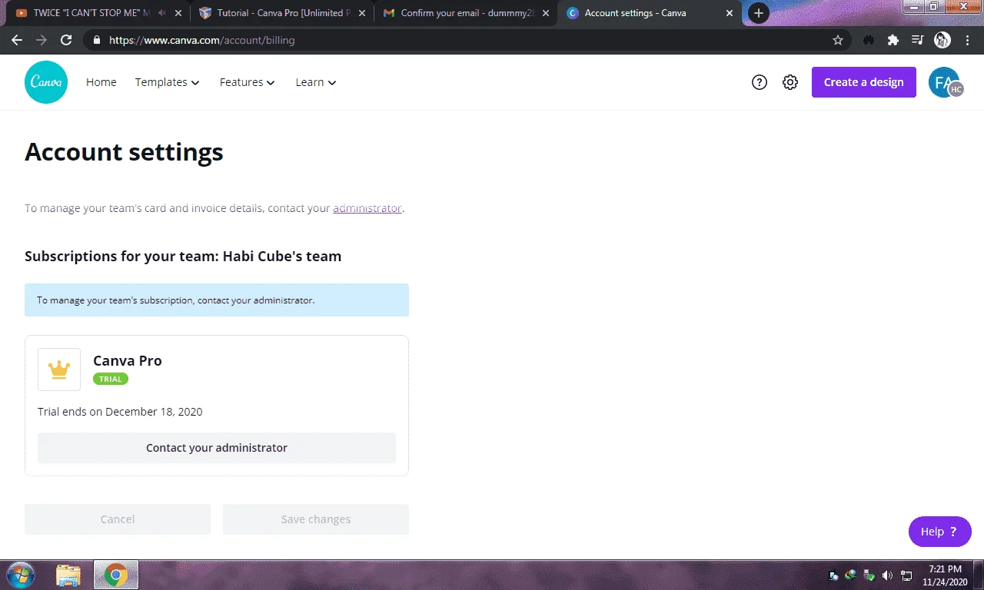Go back with the browser back arrow

(17, 40)
